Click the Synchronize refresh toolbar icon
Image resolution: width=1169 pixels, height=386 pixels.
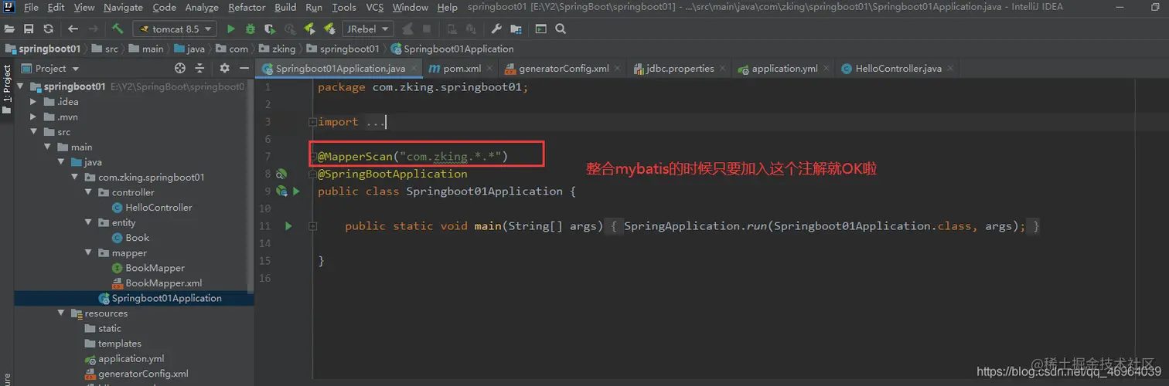[x=48, y=29]
